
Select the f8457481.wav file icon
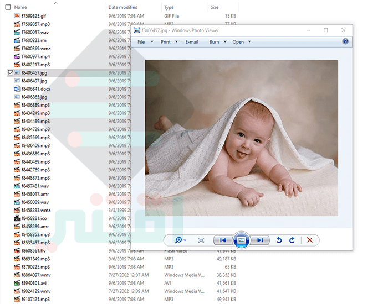(17, 186)
